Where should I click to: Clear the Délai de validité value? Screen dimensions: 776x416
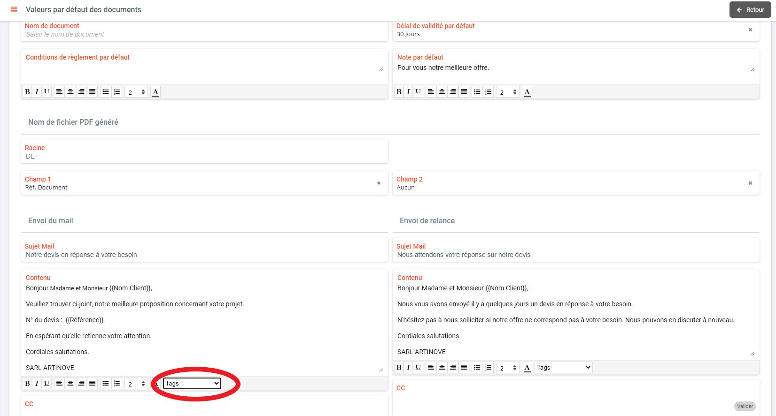(x=750, y=30)
